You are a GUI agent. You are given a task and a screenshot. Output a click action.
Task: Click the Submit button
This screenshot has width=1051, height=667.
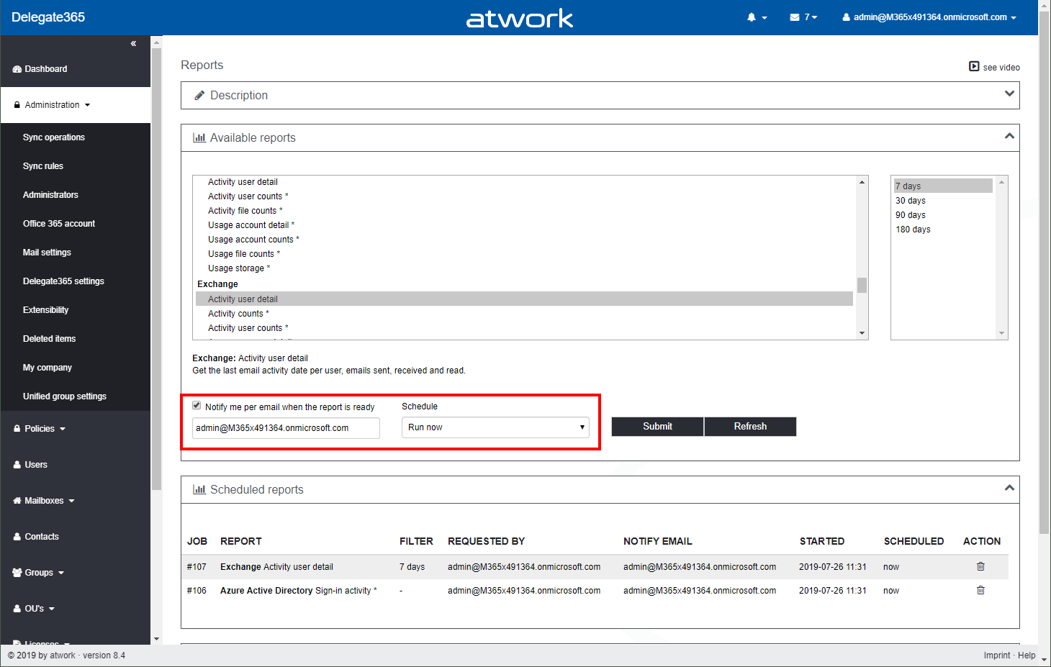point(657,427)
